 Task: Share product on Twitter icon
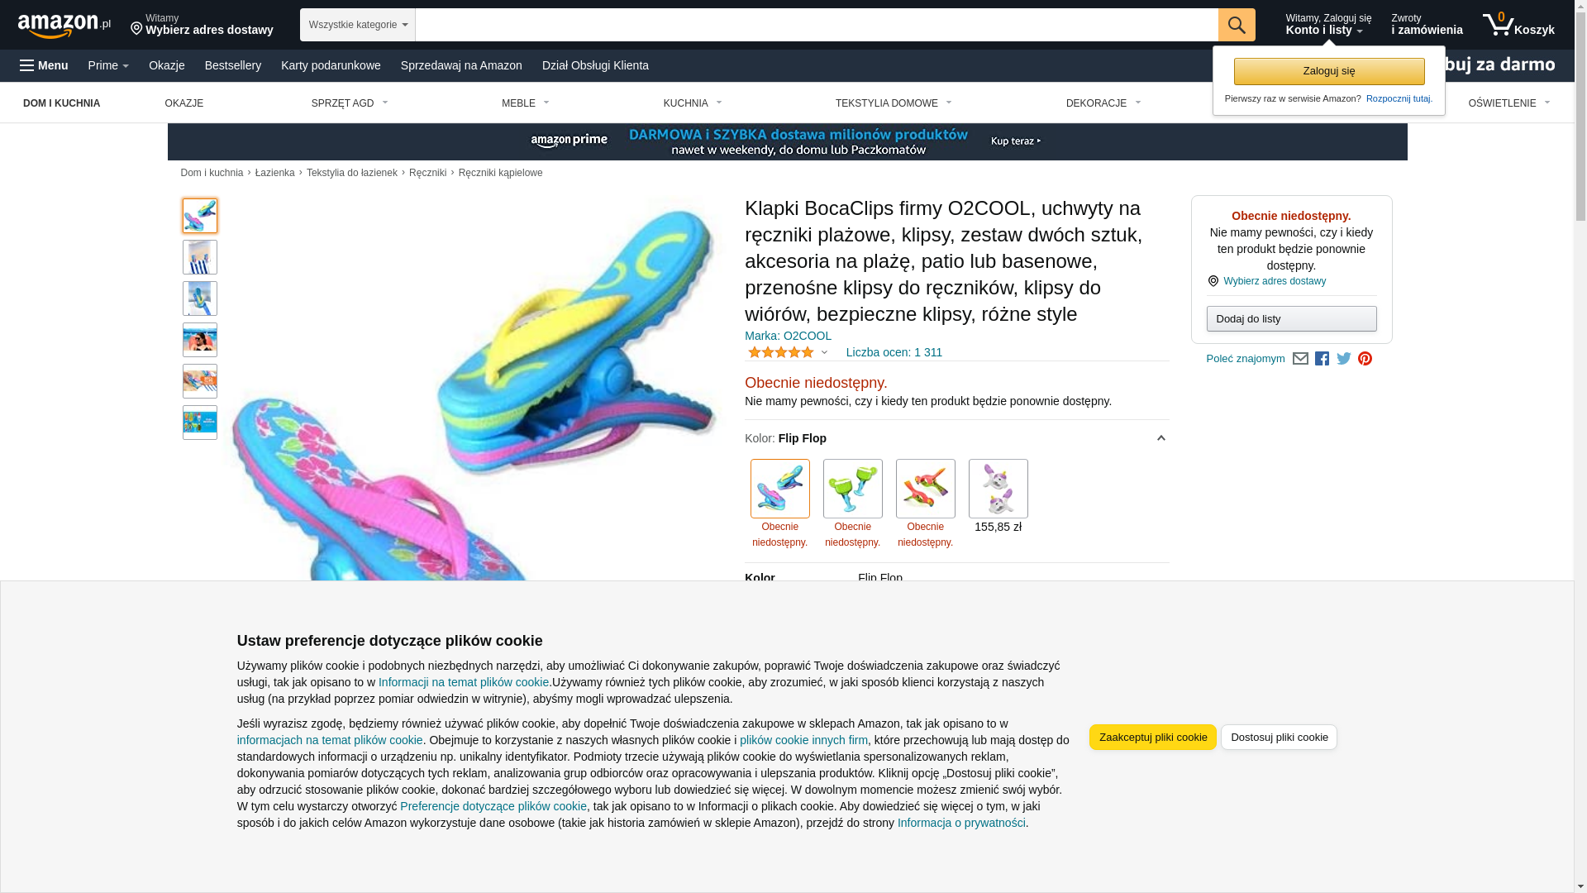[1344, 359]
